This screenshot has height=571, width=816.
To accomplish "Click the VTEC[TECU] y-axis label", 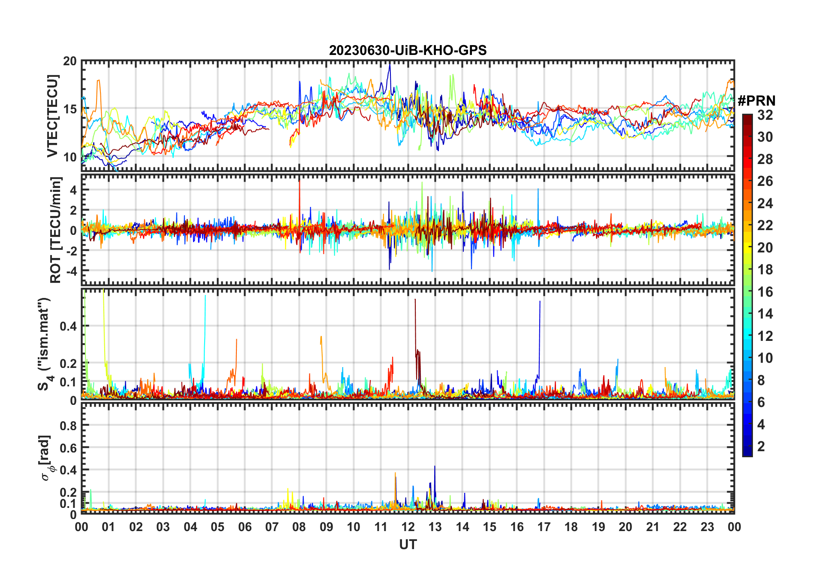I will click(x=52, y=116).
